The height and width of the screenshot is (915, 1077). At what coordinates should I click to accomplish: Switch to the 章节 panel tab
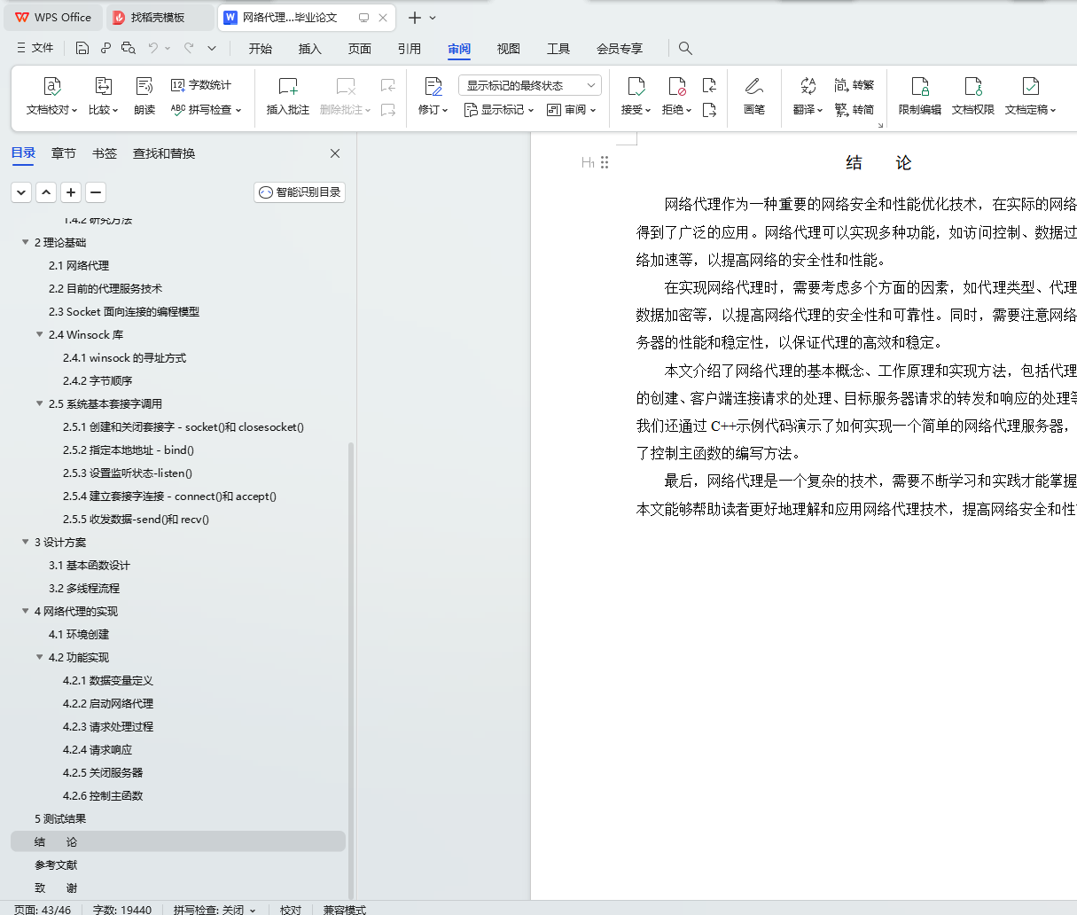(64, 153)
